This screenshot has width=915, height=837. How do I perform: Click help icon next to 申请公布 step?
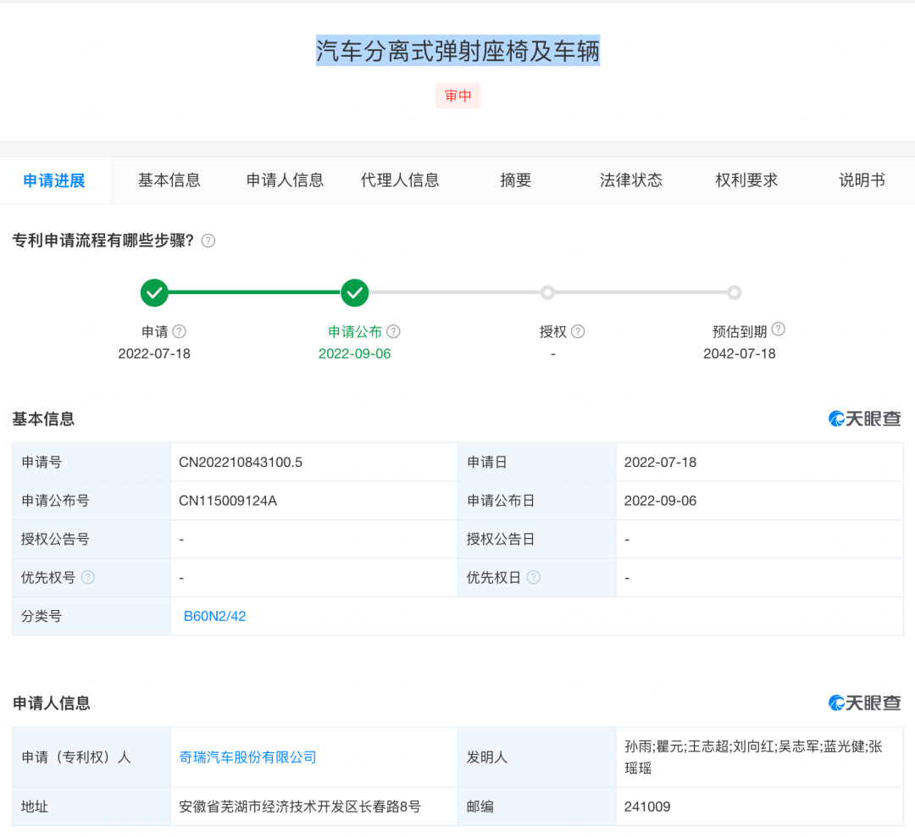coord(394,331)
